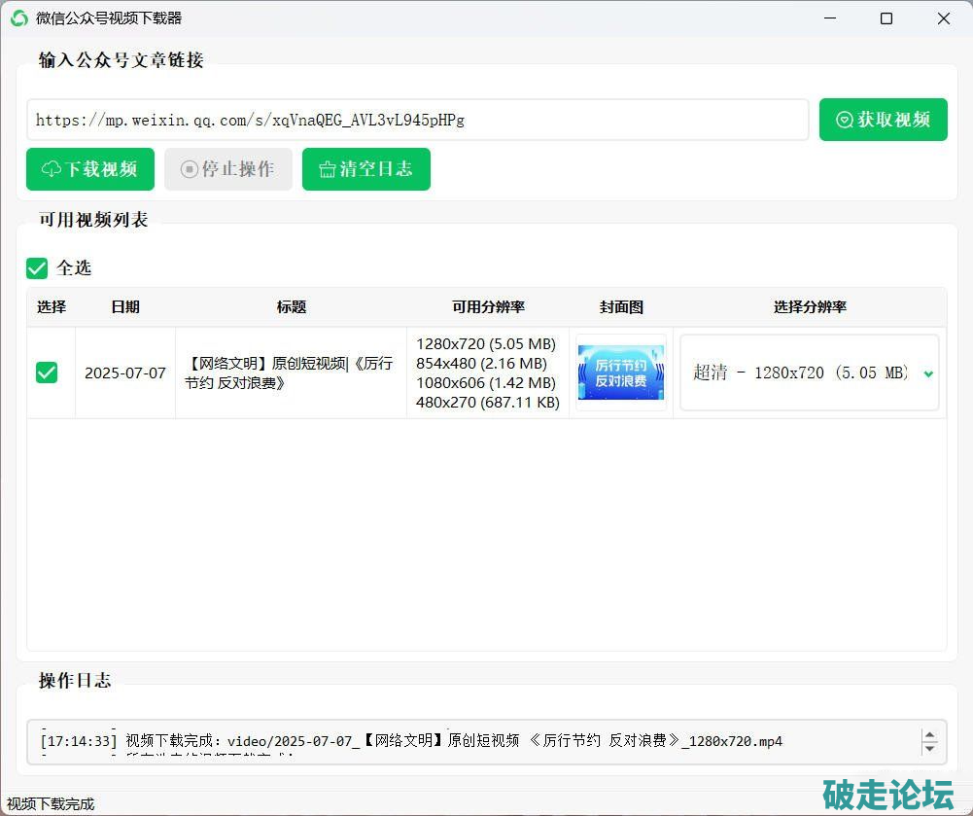Click the 标题 column header
Viewport: 973px width, 816px height.
click(291, 306)
